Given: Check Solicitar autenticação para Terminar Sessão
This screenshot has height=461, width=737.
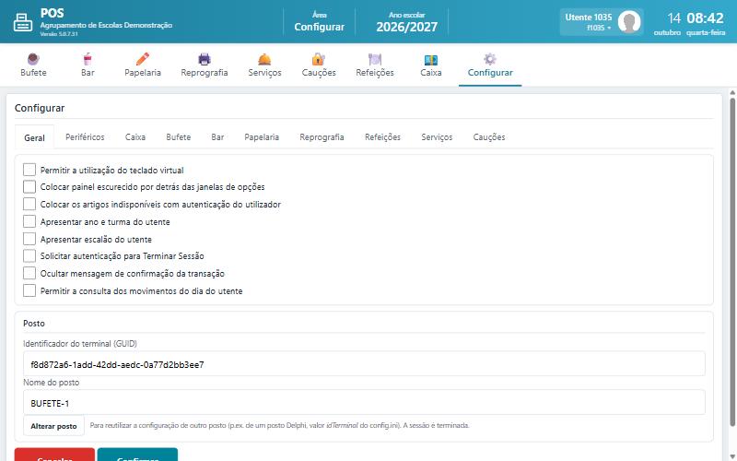Looking at the screenshot, I should (x=29, y=256).
